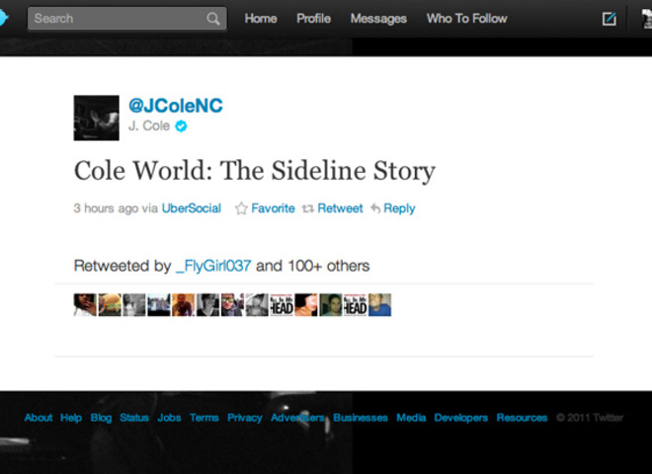The height and width of the screenshot is (474, 652).
Task: Click the compose new tweet icon
Action: click(610, 19)
